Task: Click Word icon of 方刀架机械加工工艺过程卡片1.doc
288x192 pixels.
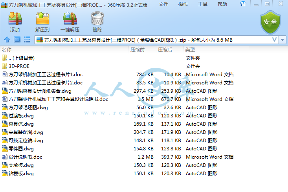Action: click(5, 74)
